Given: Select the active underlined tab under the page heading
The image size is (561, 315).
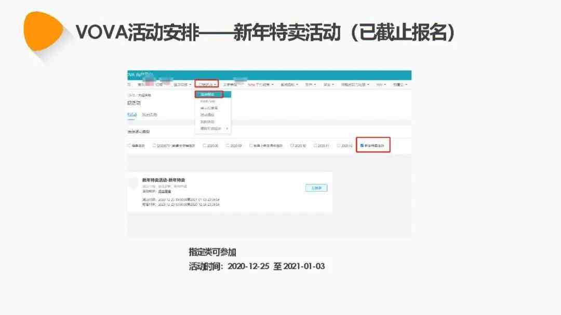Looking at the screenshot, I should coord(132,115).
